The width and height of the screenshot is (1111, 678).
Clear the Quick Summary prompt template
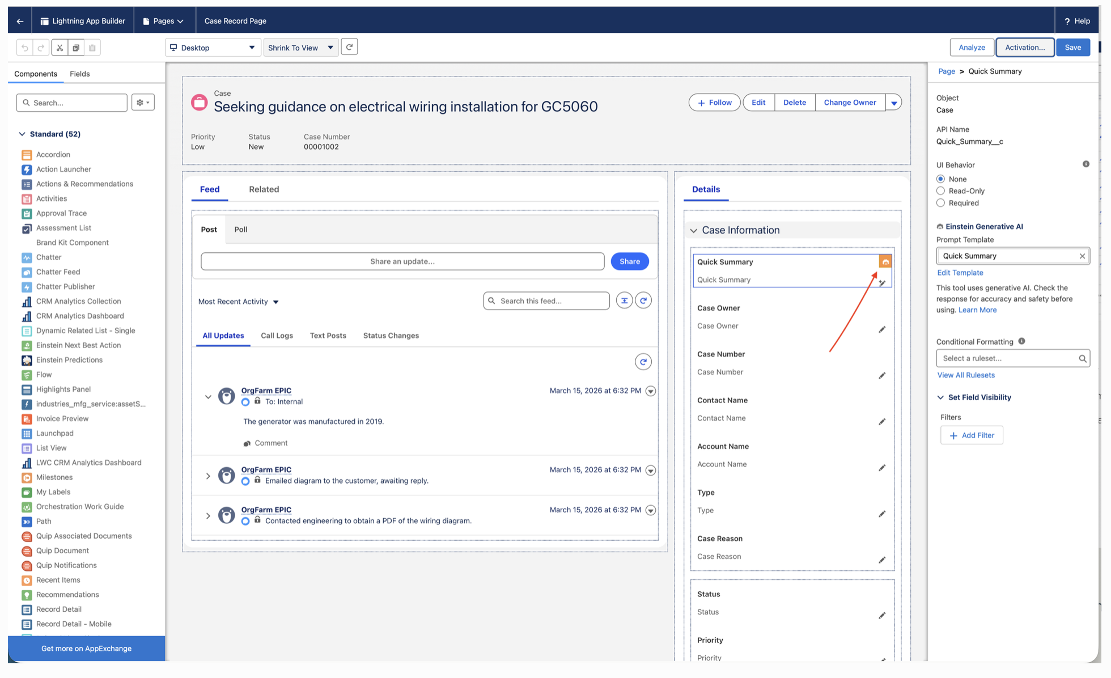click(x=1082, y=256)
